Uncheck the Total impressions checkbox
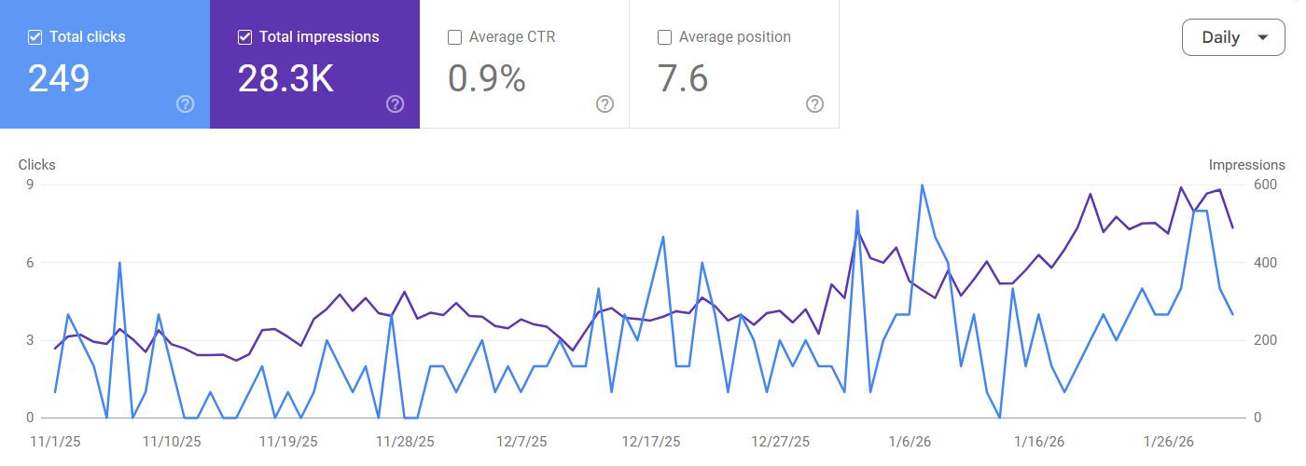This screenshot has height=466, width=1306. coord(245,37)
